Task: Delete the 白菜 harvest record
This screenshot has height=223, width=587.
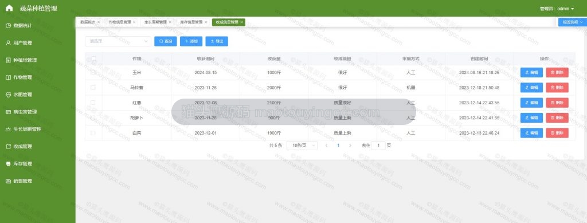Action: click(557, 133)
